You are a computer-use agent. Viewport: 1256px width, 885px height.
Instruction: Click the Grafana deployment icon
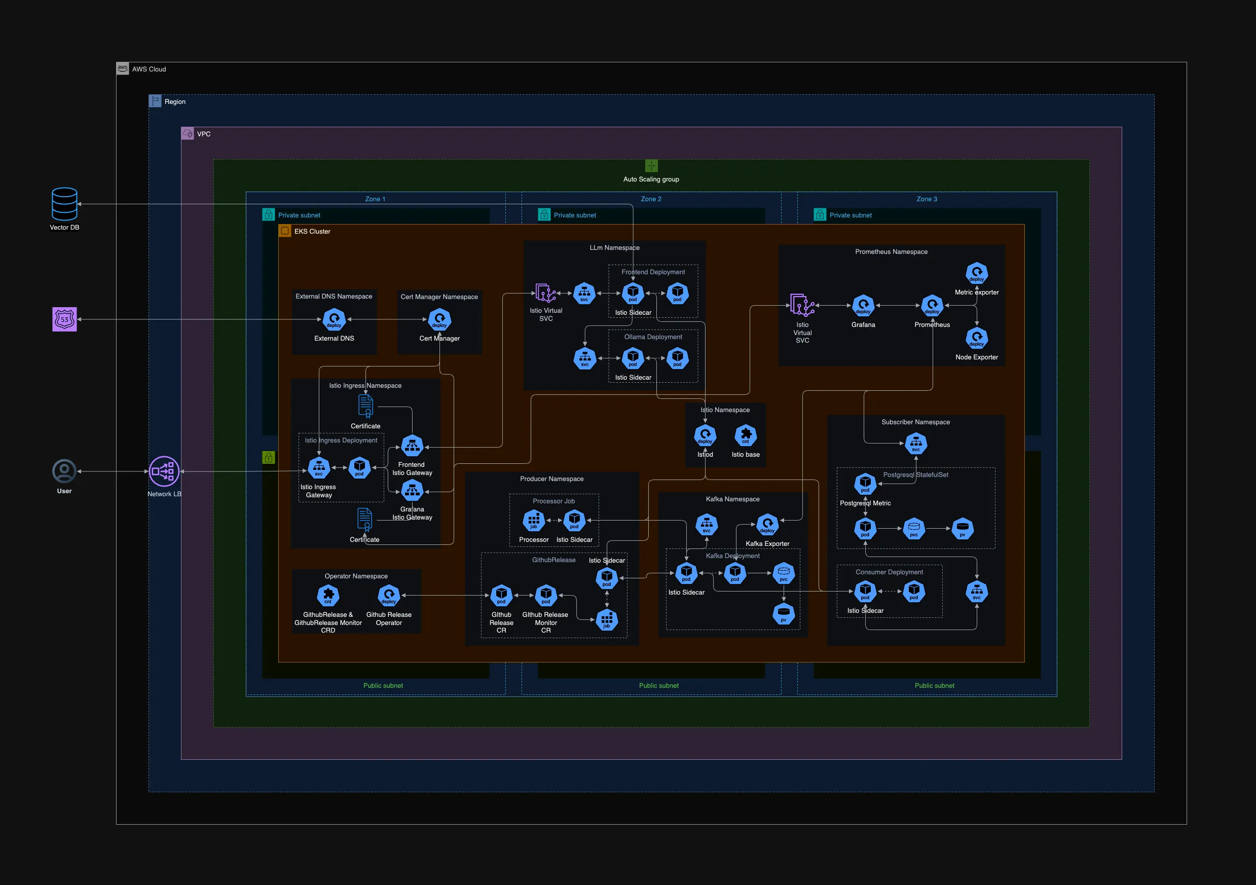click(x=863, y=305)
